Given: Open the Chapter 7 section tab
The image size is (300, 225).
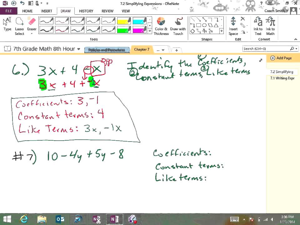Looking at the screenshot, I should pos(142,49).
